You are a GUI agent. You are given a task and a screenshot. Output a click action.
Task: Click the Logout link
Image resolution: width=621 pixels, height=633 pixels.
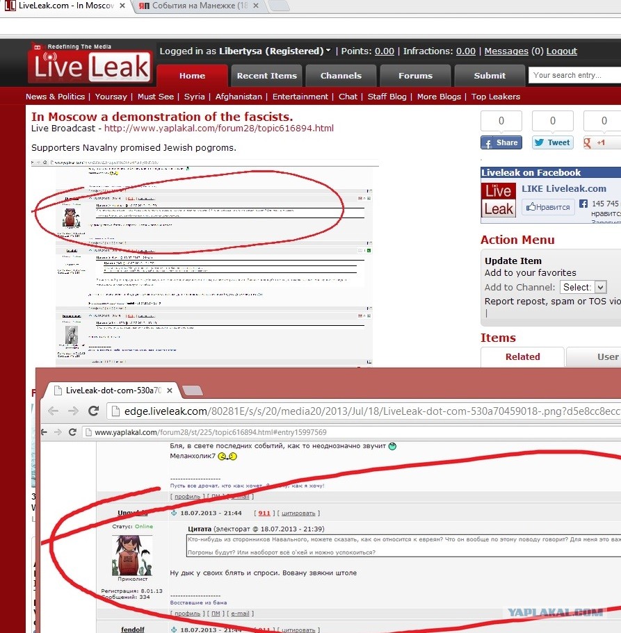tap(562, 51)
